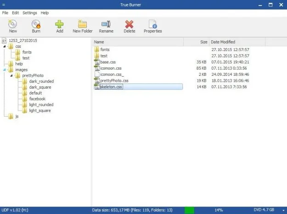
Task: Open the disc type dropdown arrow beside DVD 4.7 GB
Action: pyautogui.click(x=283, y=210)
